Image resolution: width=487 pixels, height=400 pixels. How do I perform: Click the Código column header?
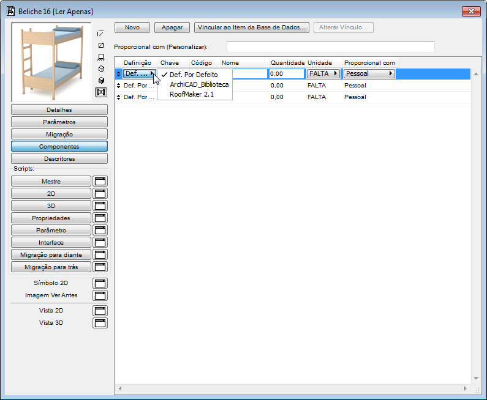(x=205, y=62)
